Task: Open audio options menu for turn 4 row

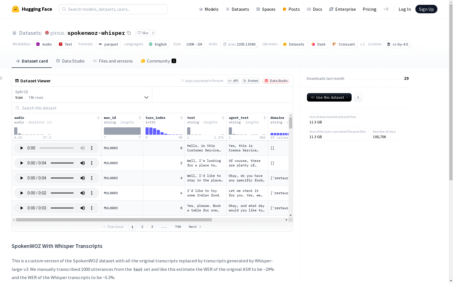Action: point(92,178)
